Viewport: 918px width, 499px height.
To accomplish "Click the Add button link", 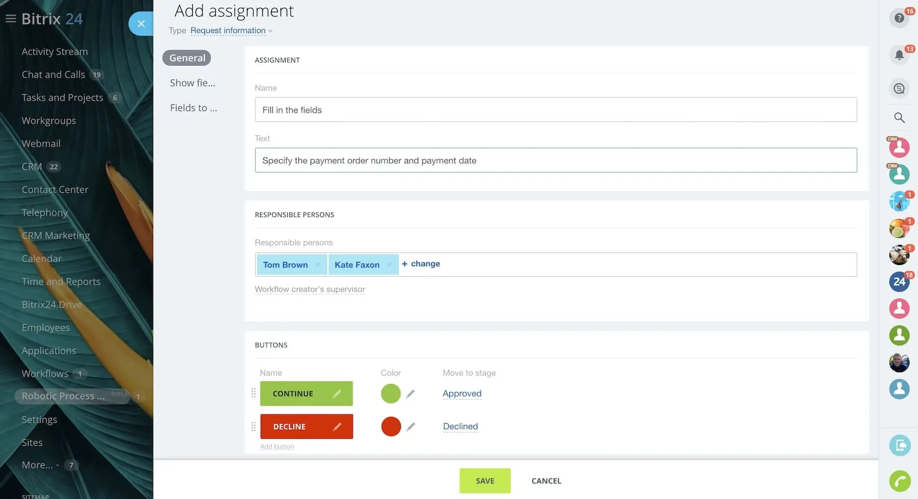I will coord(277,447).
